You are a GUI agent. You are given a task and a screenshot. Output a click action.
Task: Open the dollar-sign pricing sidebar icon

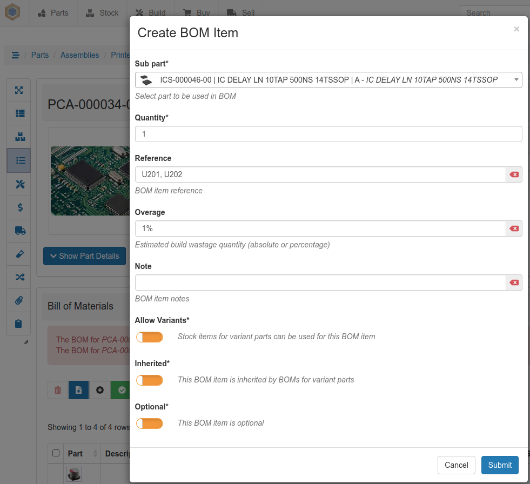[19, 207]
